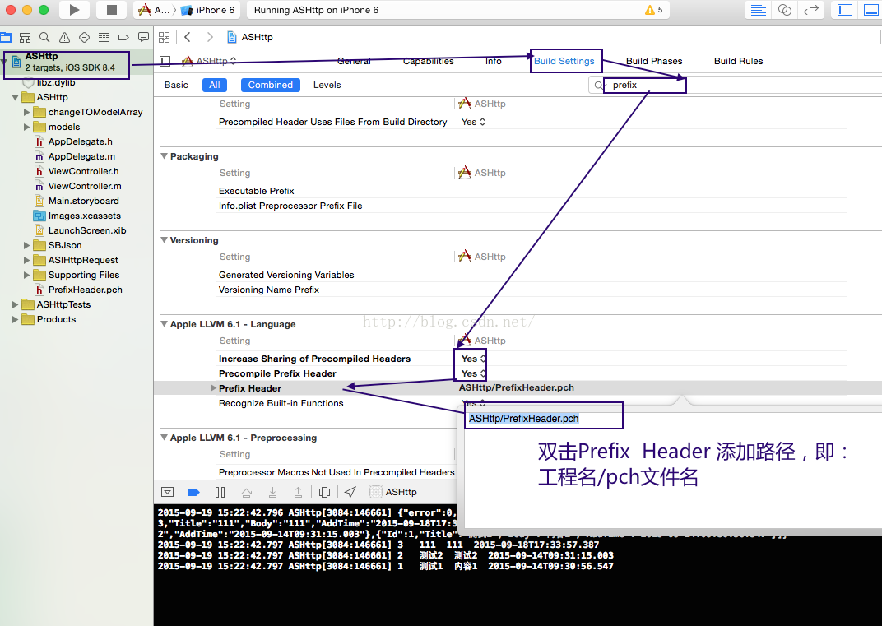Select Levels display mode

[327, 85]
